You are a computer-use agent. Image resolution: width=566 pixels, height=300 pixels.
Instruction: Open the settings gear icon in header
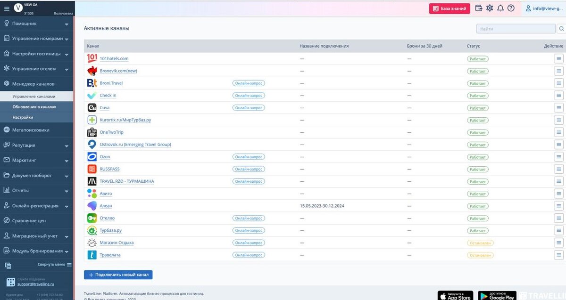point(490,8)
